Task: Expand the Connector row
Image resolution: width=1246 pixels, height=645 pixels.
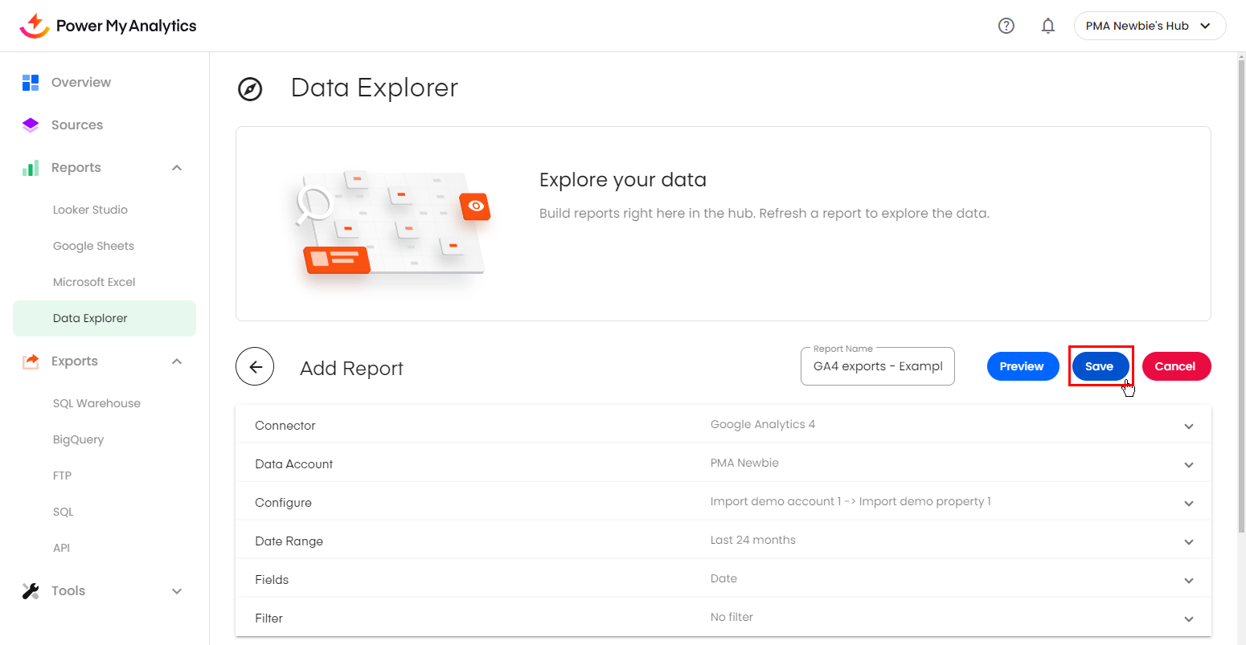Action: pos(1188,427)
